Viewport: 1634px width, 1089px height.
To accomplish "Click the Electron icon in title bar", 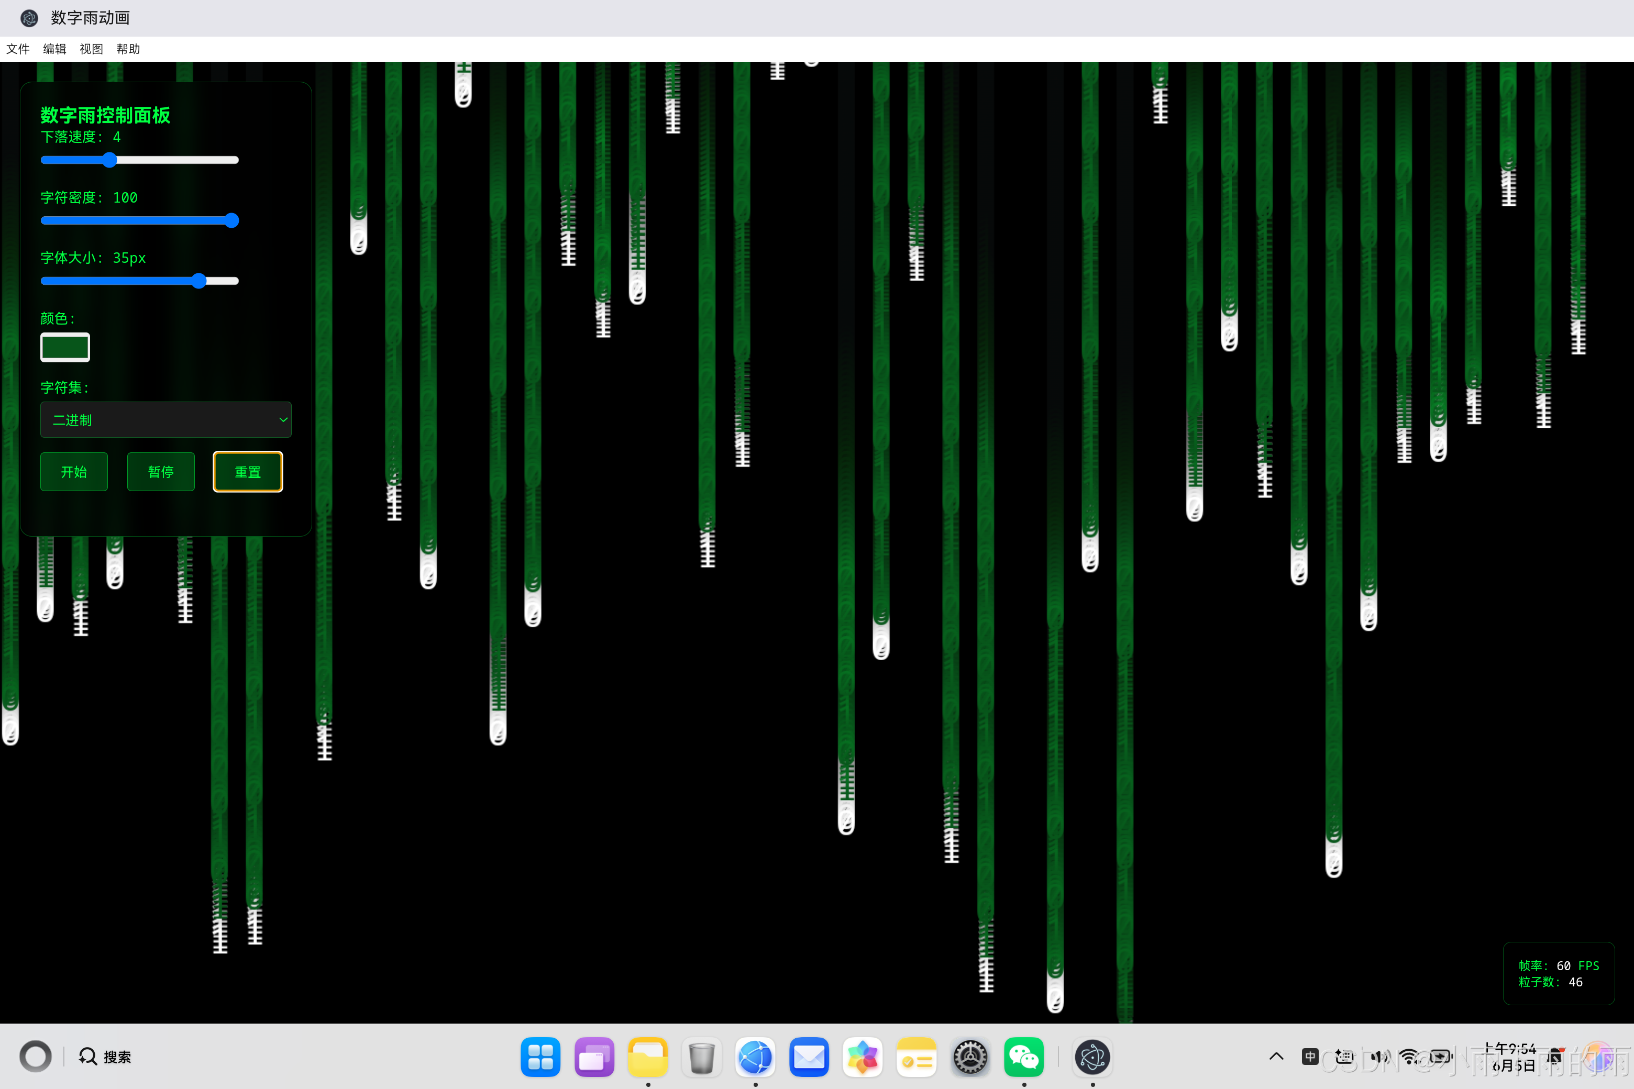I will click(29, 18).
